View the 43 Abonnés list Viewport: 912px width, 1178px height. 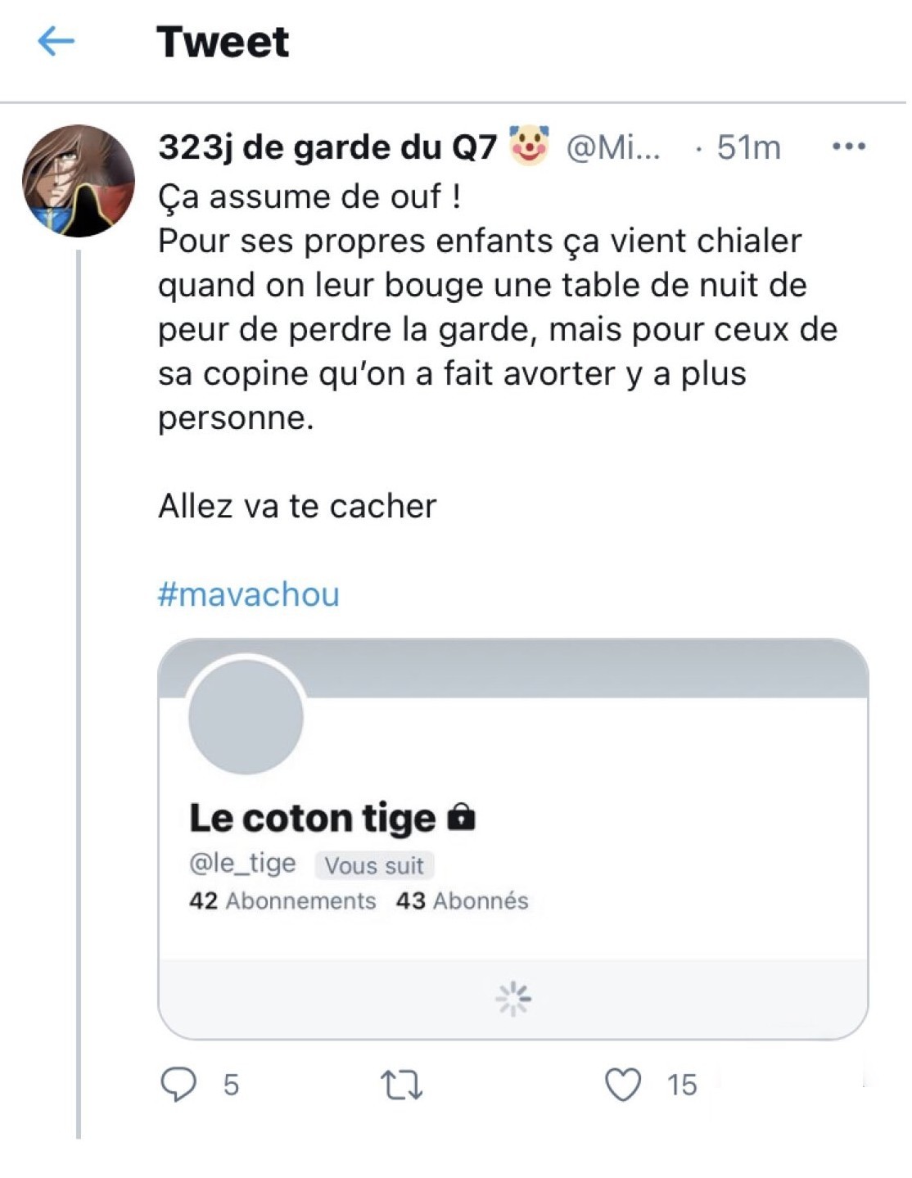click(x=462, y=900)
